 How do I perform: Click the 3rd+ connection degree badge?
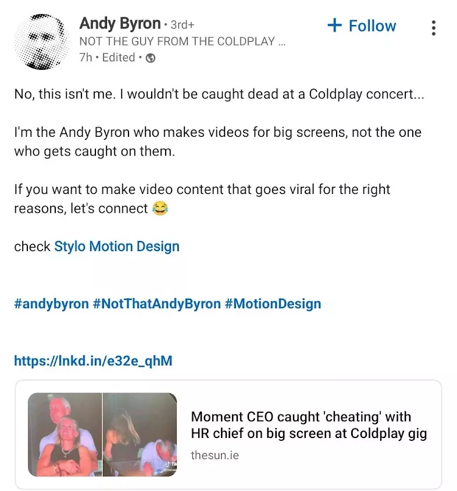(x=183, y=25)
